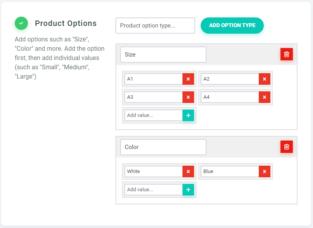
Task: Delete the Size option with trash icon
Action: click(x=287, y=55)
